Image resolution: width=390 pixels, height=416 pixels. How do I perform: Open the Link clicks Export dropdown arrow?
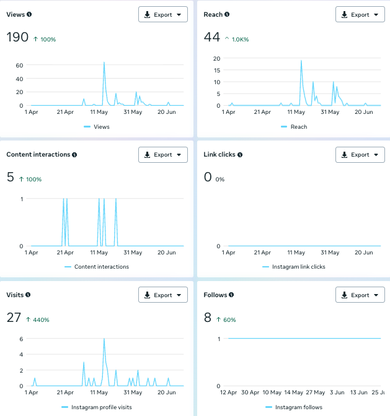[x=376, y=155]
